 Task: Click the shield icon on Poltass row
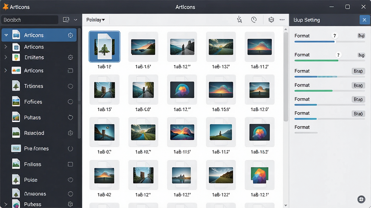[x=71, y=117]
